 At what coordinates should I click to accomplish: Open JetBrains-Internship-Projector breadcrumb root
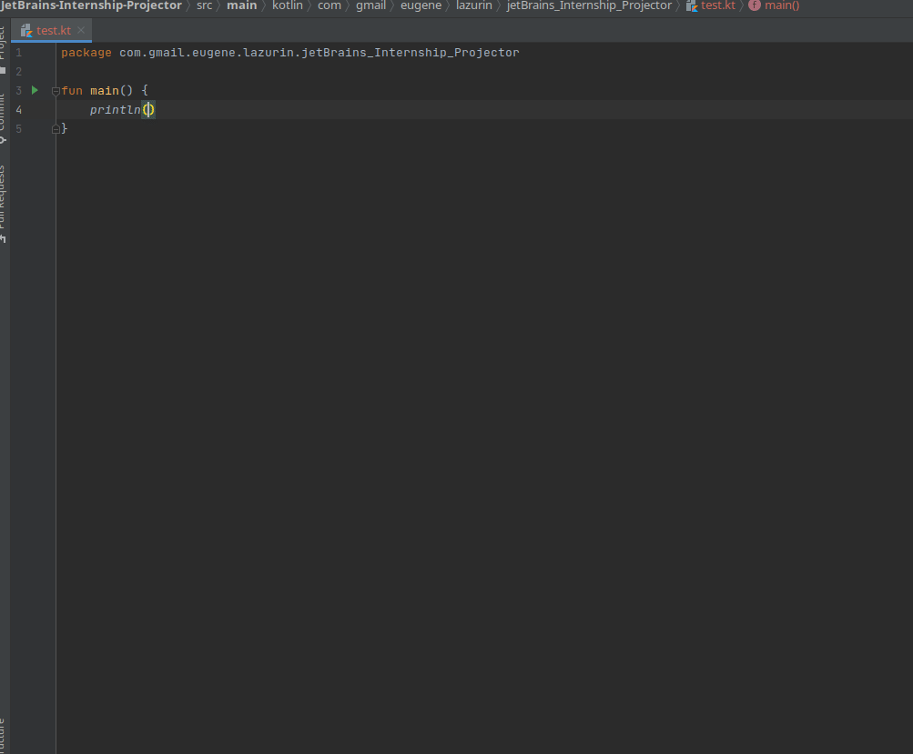[x=91, y=5]
